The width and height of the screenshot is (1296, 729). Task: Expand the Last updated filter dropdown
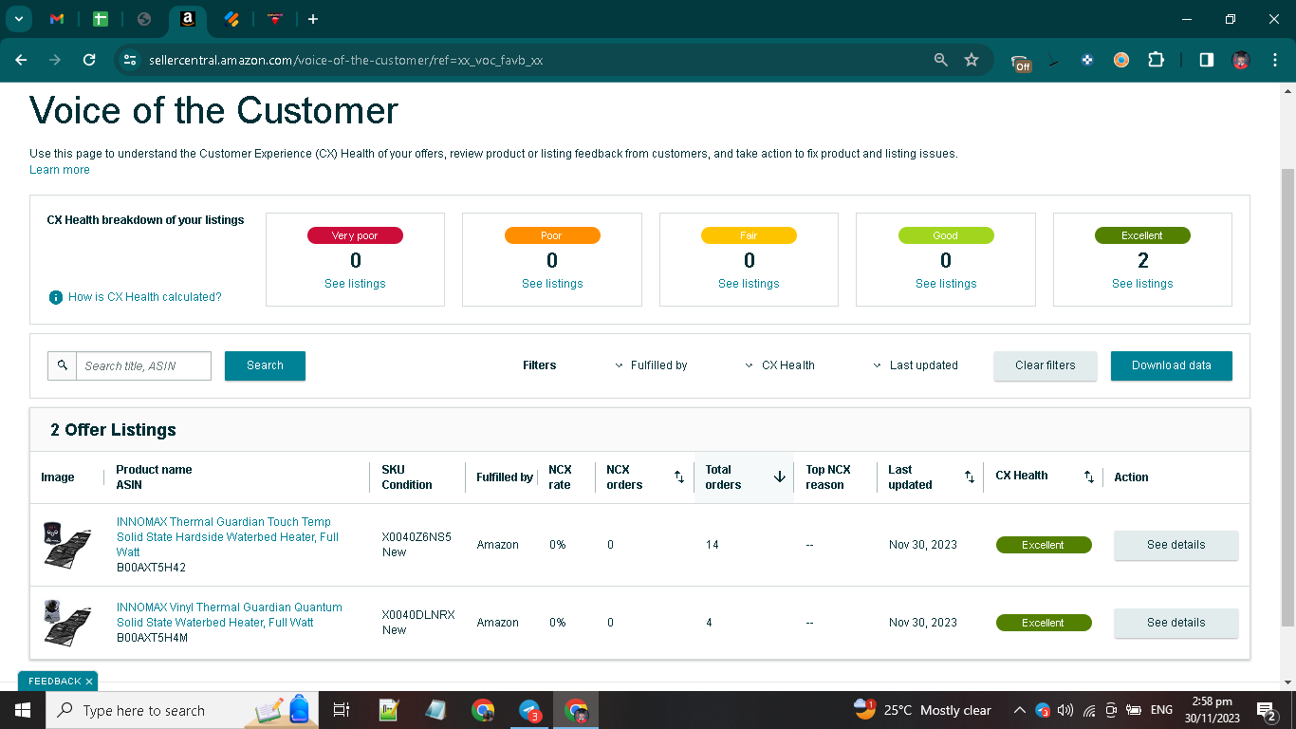(916, 365)
